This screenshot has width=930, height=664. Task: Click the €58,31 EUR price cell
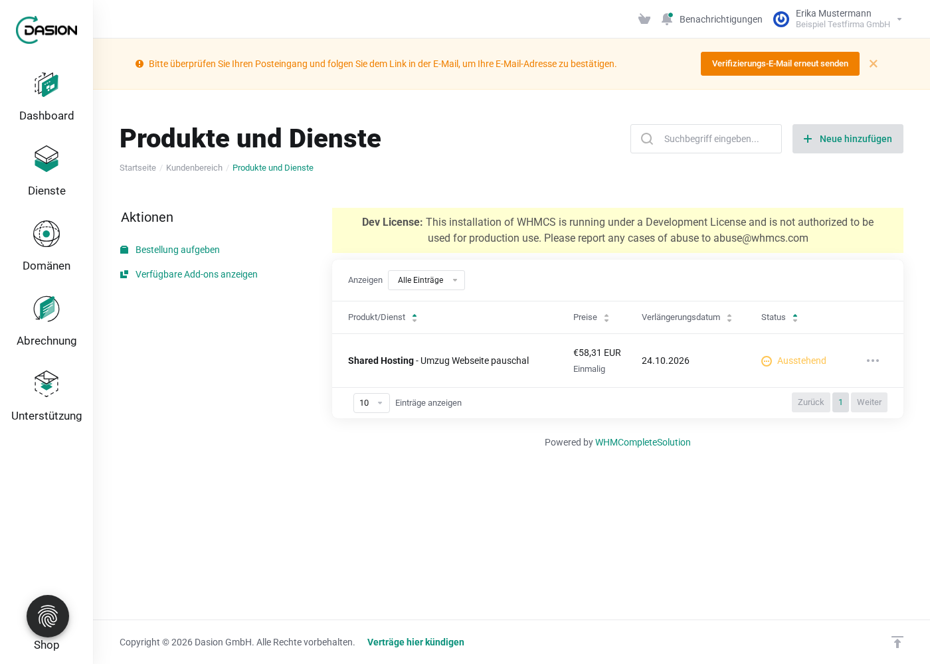point(597,353)
